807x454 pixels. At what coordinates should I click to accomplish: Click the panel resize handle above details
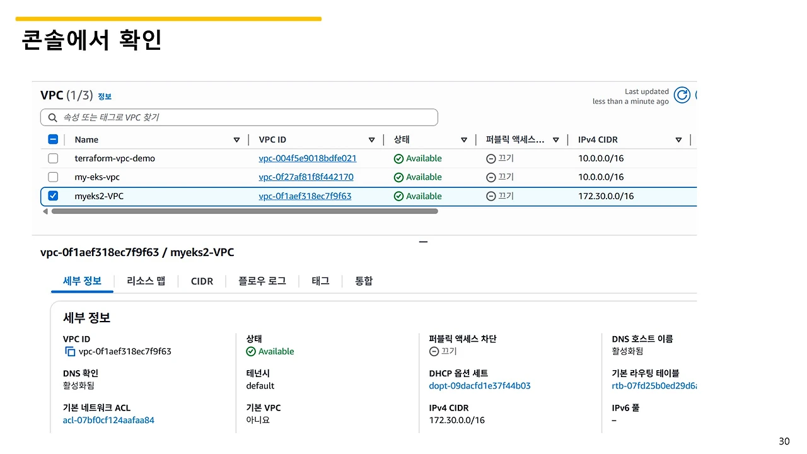[x=423, y=242]
